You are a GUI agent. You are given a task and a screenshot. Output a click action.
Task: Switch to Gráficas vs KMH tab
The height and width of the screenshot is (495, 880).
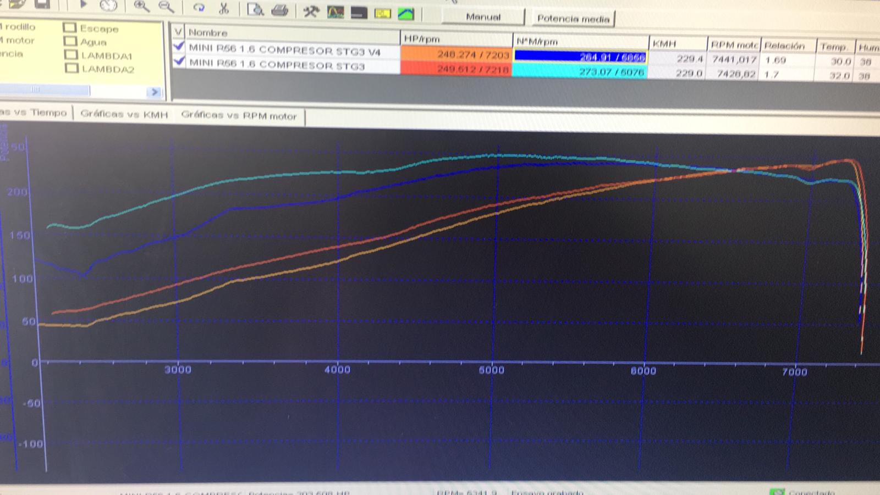coord(124,114)
